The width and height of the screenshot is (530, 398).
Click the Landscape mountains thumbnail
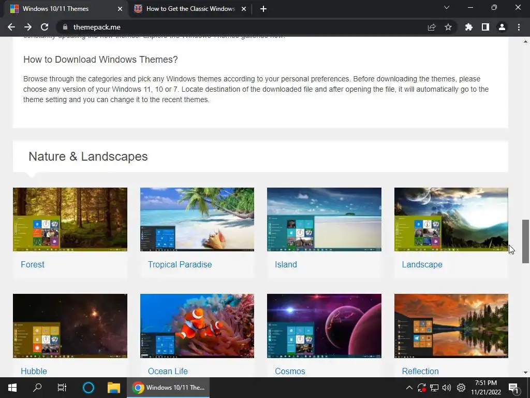coord(451,219)
